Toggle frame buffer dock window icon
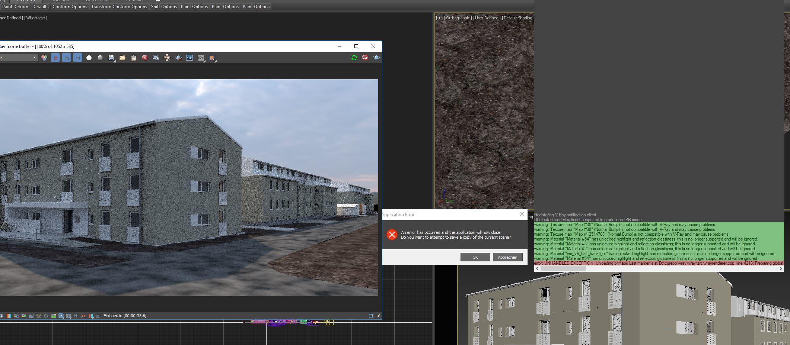790x345 pixels. [371, 316]
